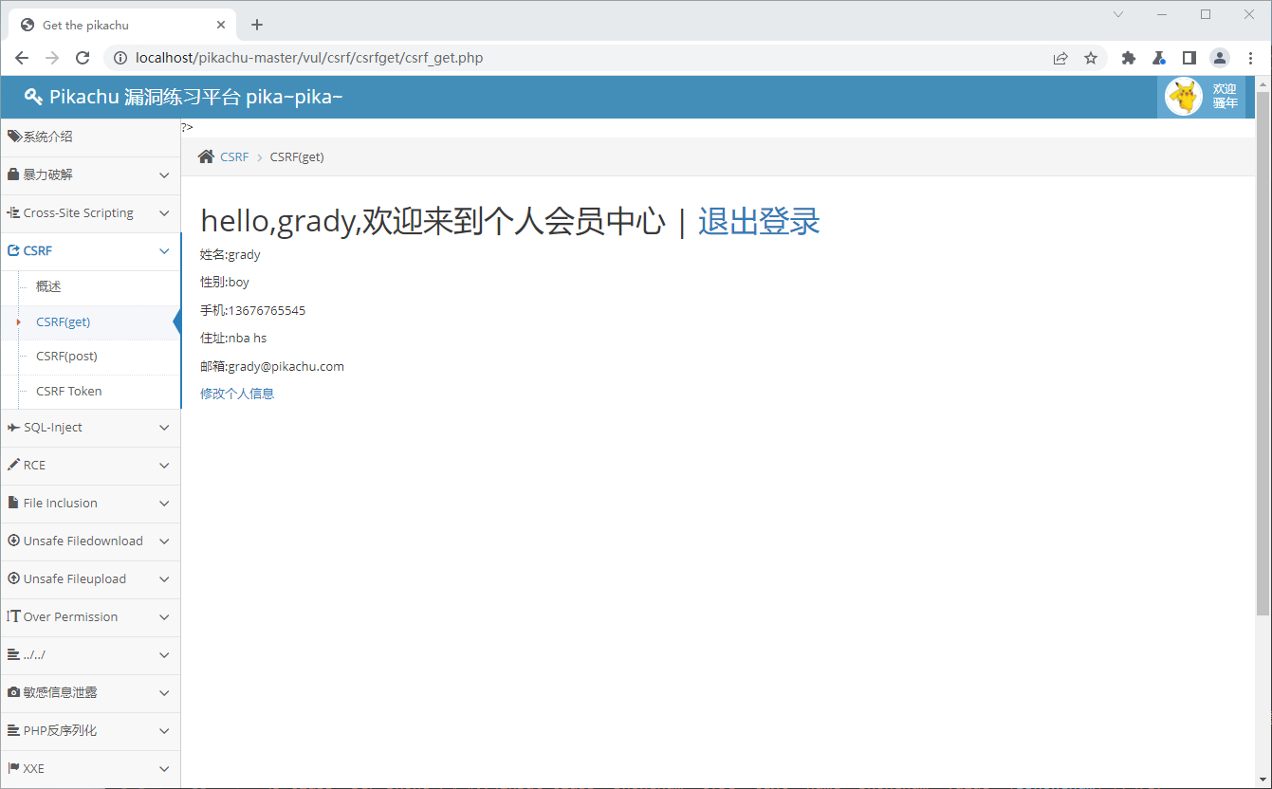Image resolution: width=1272 pixels, height=789 pixels.
Task: Expand the Cross-Site Scripting section
Action: (x=90, y=212)
